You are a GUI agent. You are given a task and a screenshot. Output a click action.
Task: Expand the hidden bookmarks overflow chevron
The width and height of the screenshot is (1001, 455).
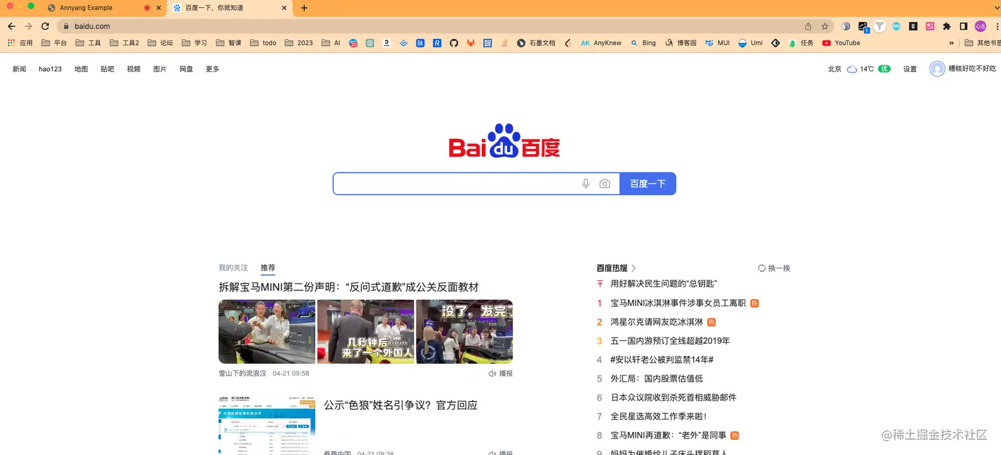click(951, 43)
